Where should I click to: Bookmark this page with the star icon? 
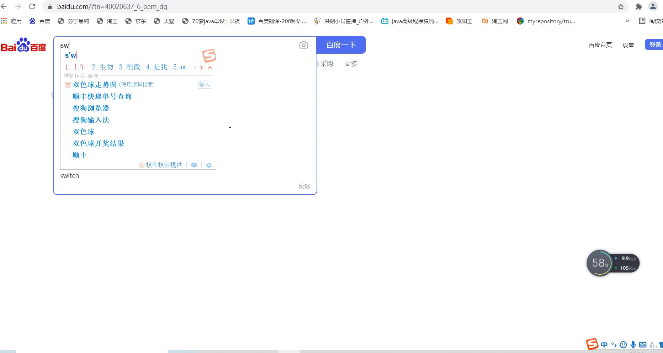(621, 7)
